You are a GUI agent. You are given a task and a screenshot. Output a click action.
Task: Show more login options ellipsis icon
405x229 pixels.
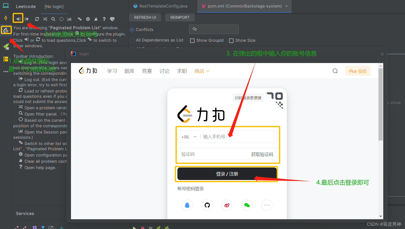click(x=267, y=205)
